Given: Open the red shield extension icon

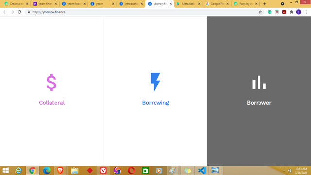Looking at the screenshot, I should pyautogui.click(x=276, y=12).
